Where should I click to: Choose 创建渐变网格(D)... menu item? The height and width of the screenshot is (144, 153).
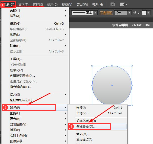click(38, 76)
